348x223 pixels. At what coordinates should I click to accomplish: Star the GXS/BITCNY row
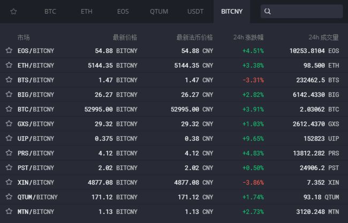(9, 124)
